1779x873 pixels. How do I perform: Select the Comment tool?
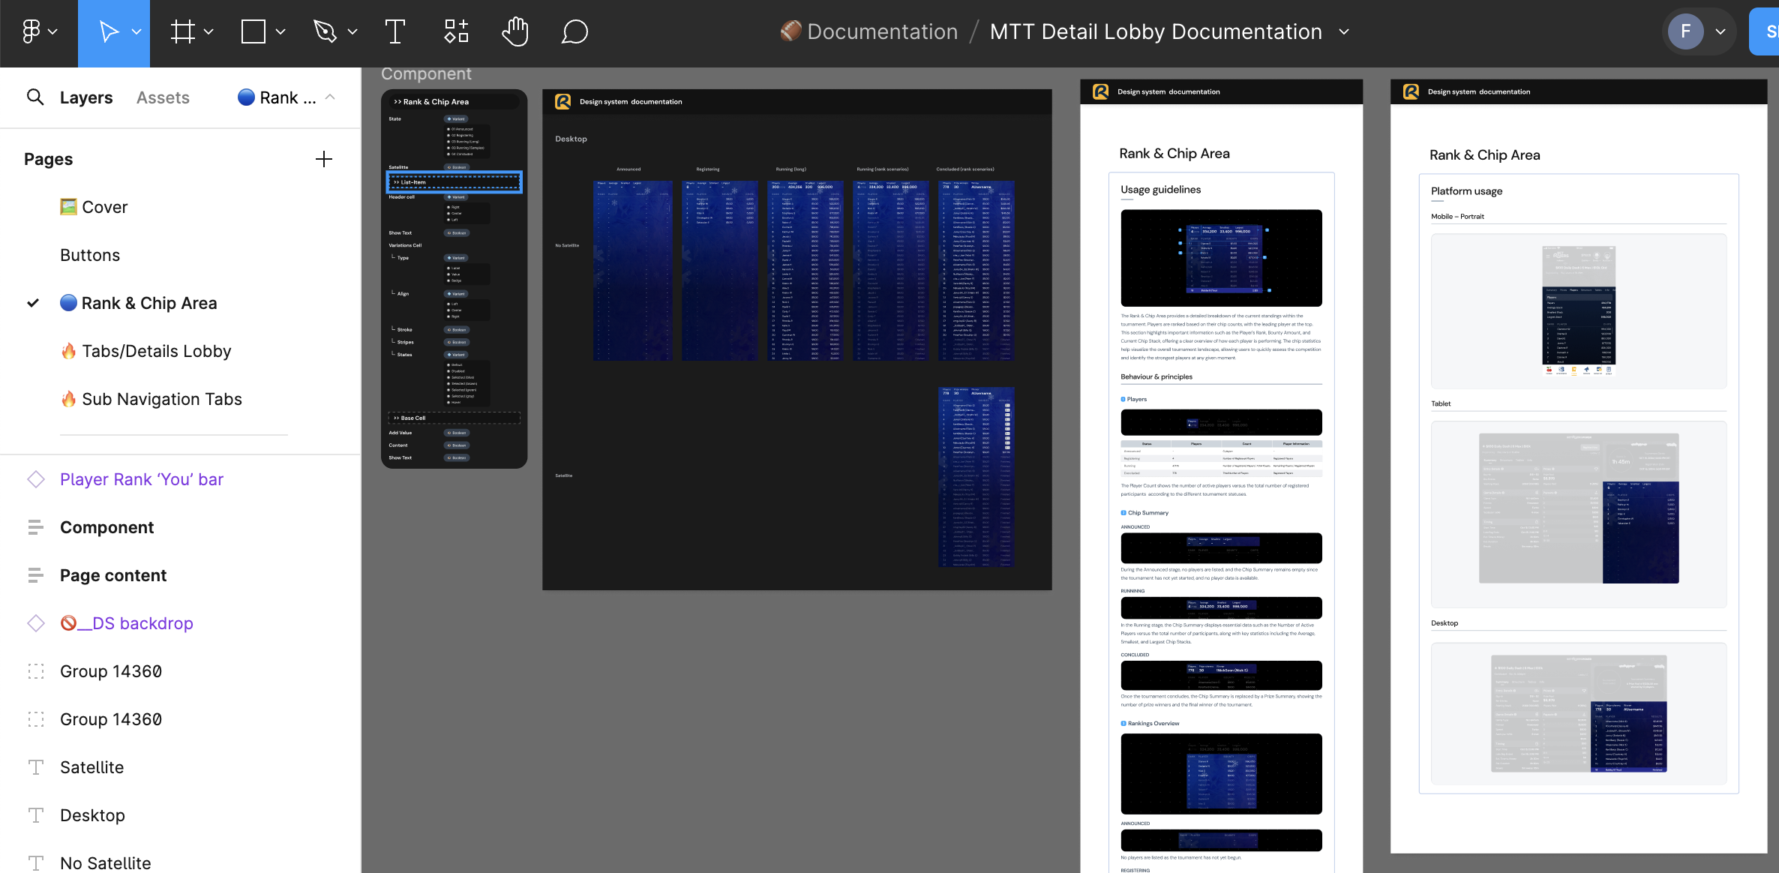[574, 31]
